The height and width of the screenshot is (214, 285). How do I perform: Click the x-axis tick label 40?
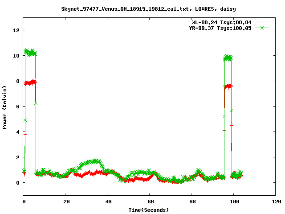point(108,202)
